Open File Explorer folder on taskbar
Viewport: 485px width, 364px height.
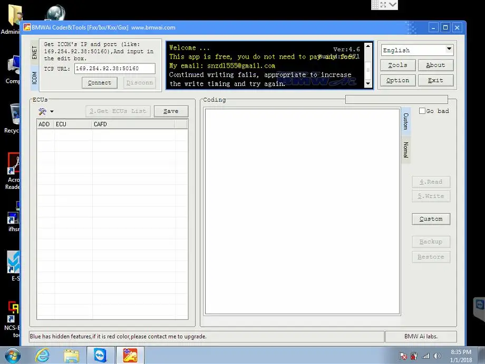point(72,356)
